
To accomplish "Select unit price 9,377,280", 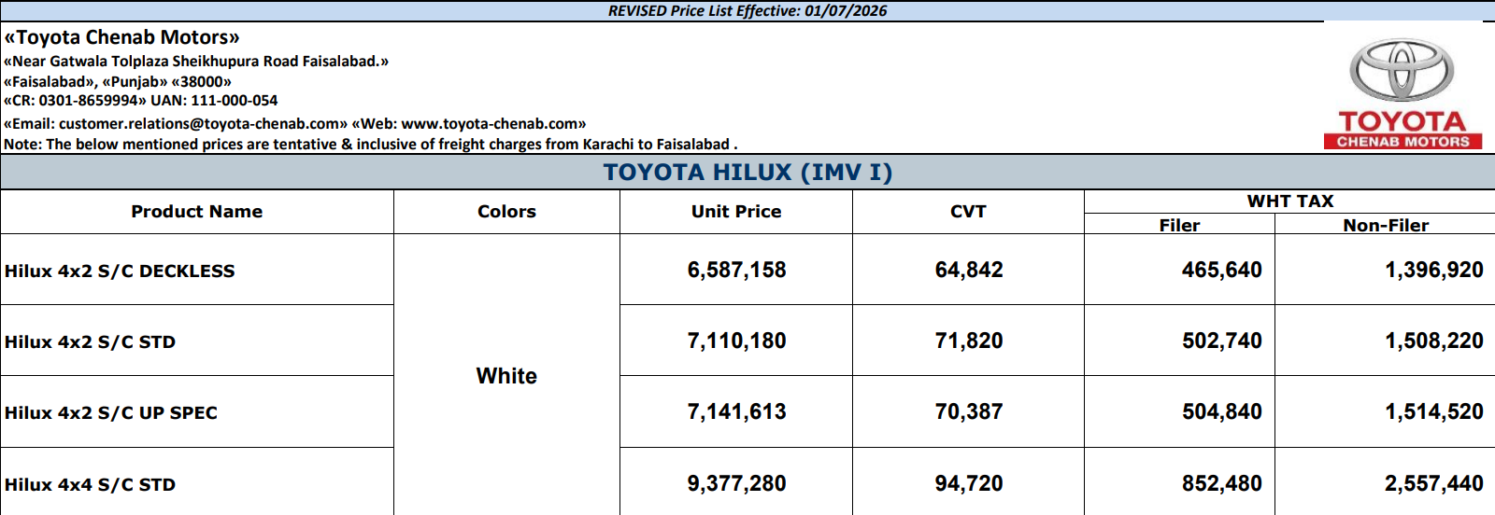I will tap(736, 484).
